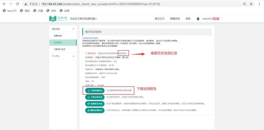This screenshot has width=264, height=130.
Task: Click the browser back arrow
Action: click(4, 4)
